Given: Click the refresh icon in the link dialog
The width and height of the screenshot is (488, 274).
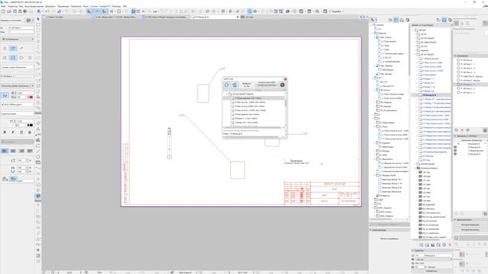Looking at the screenshot, I should tap(226, 84).
